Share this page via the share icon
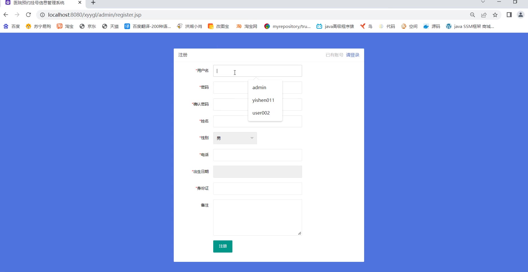528x272 pixels. point(484,15)
